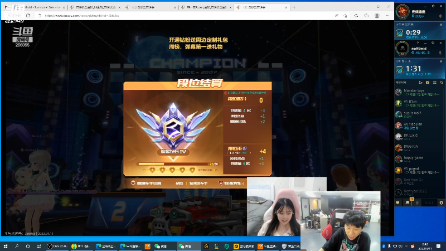The image size is (446, 251).
Task: Open settings gear on ssr89mid client
Action: pos(433,43)
